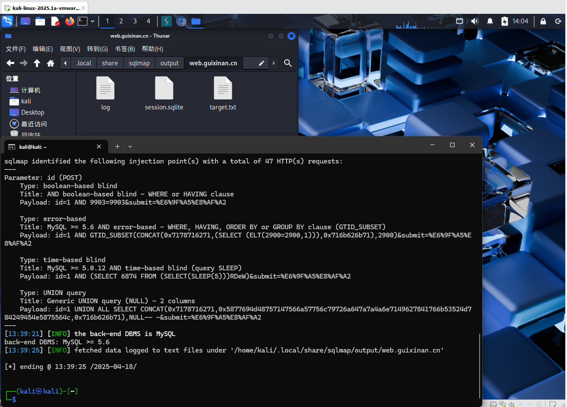Open the 编辑(E) menu in Thunar
Viewport: 567px width, 407px height.
pyautogui.click(x=43, y=49)
